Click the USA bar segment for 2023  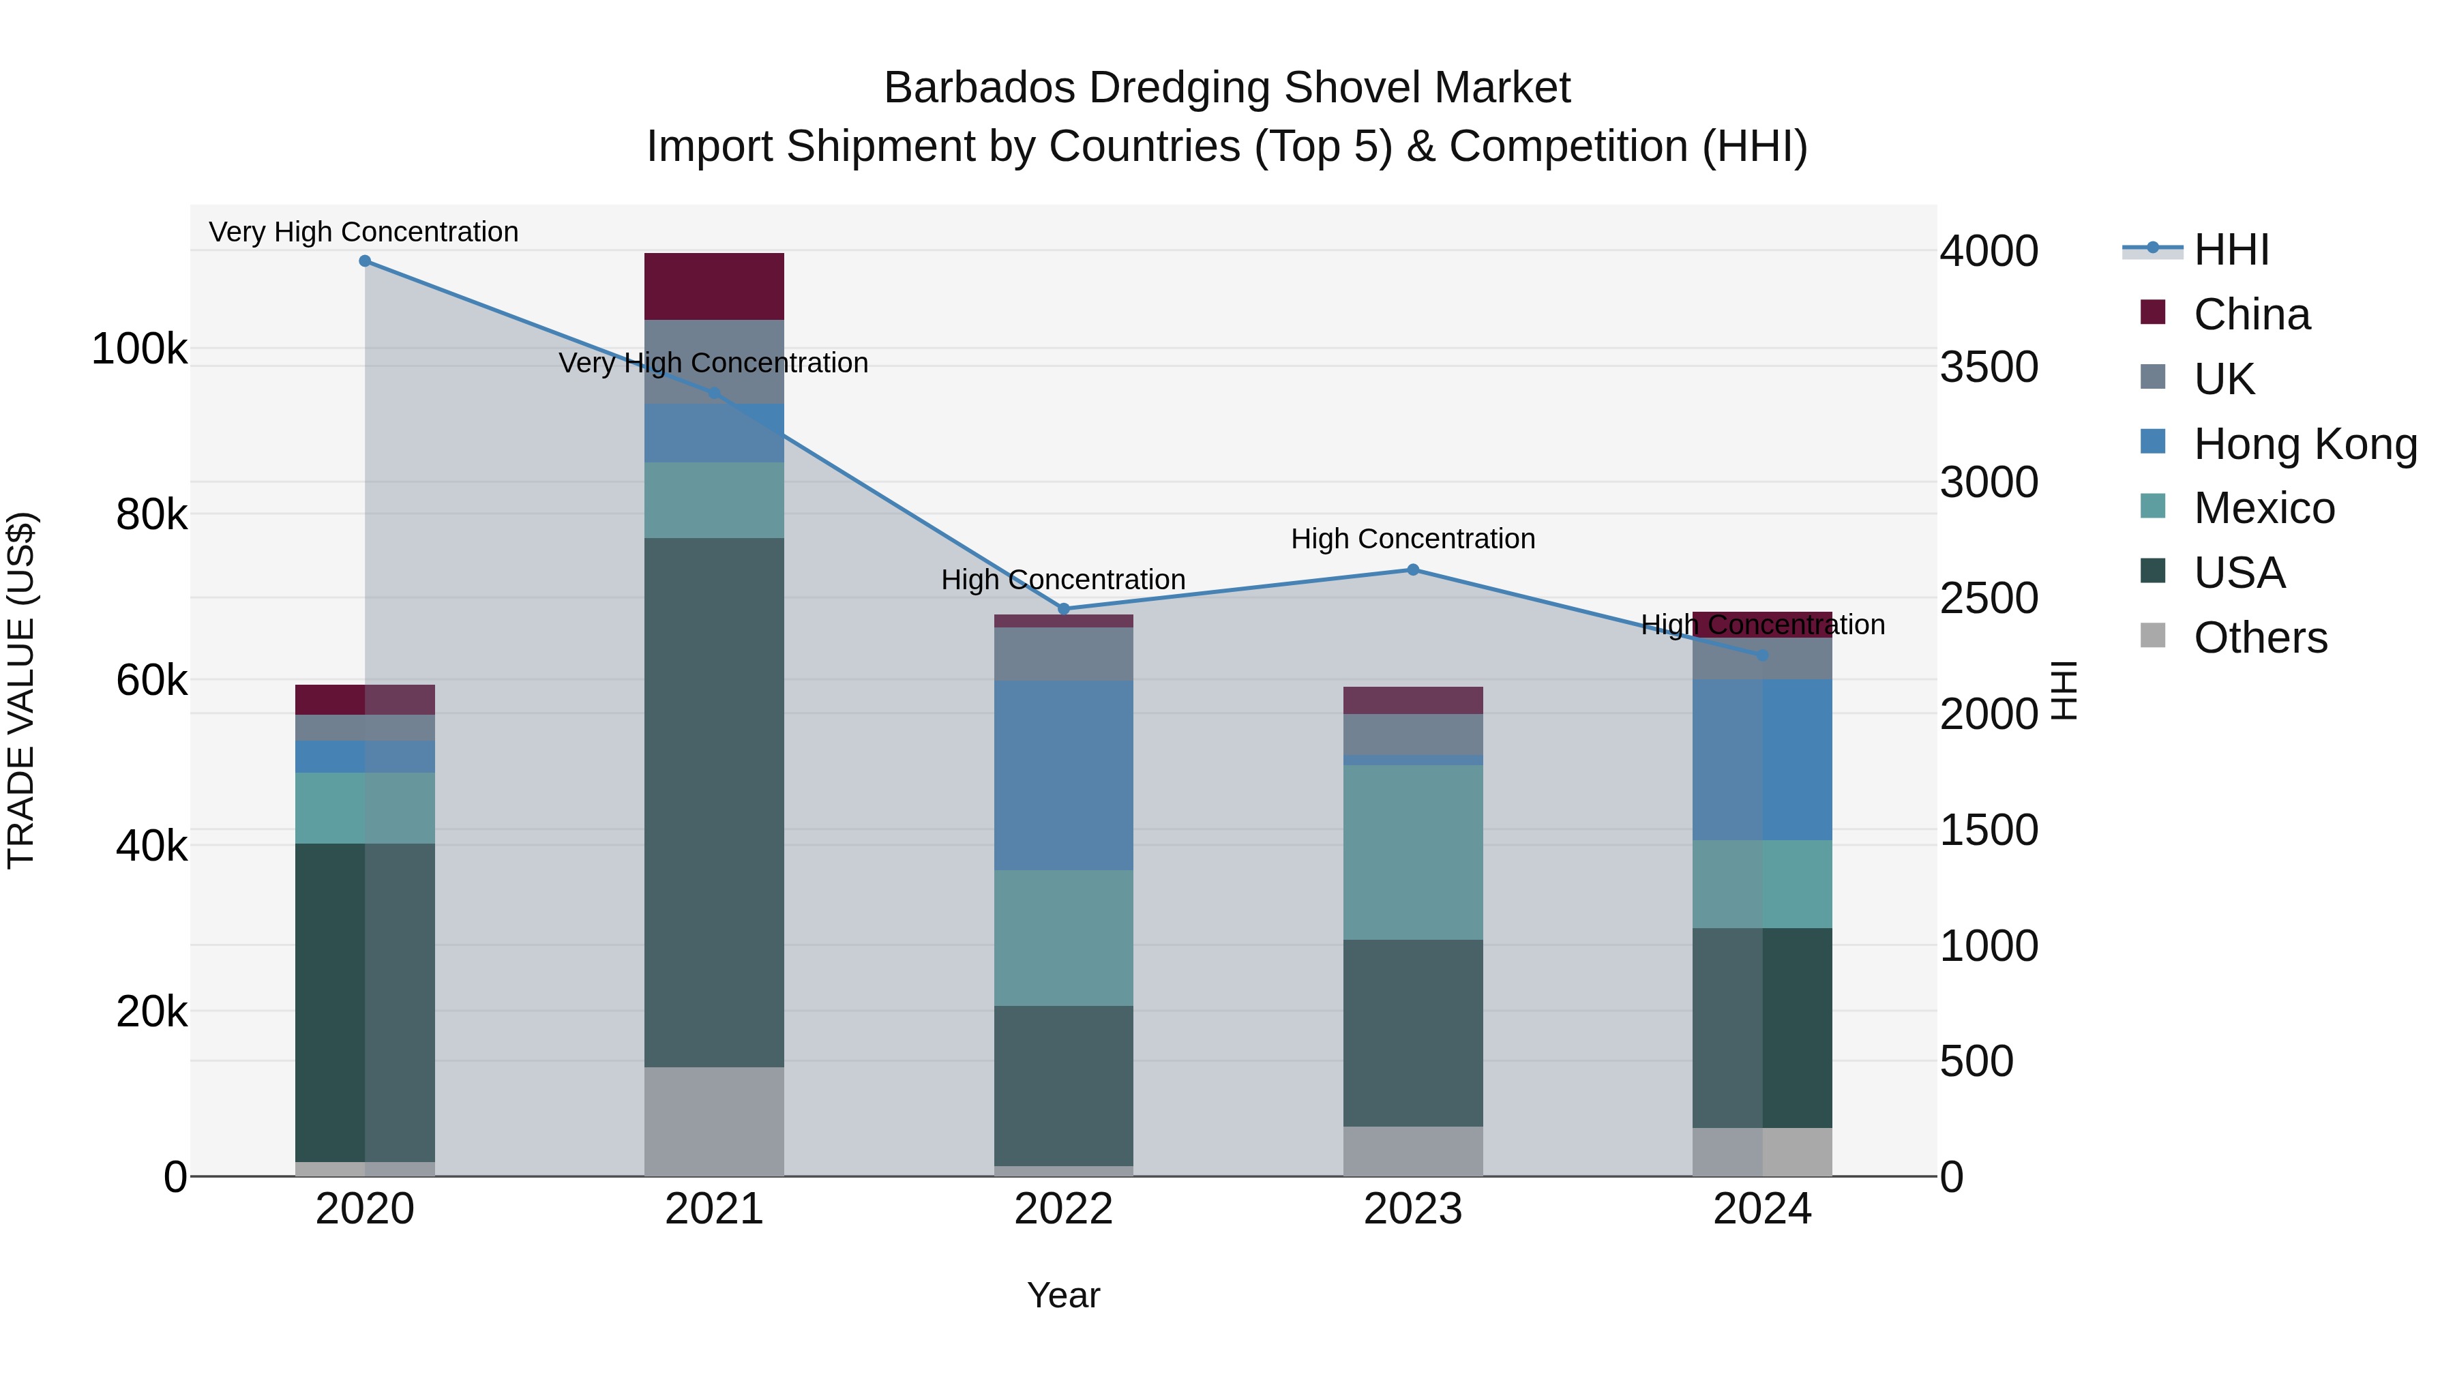[x=1414, y=1034]
